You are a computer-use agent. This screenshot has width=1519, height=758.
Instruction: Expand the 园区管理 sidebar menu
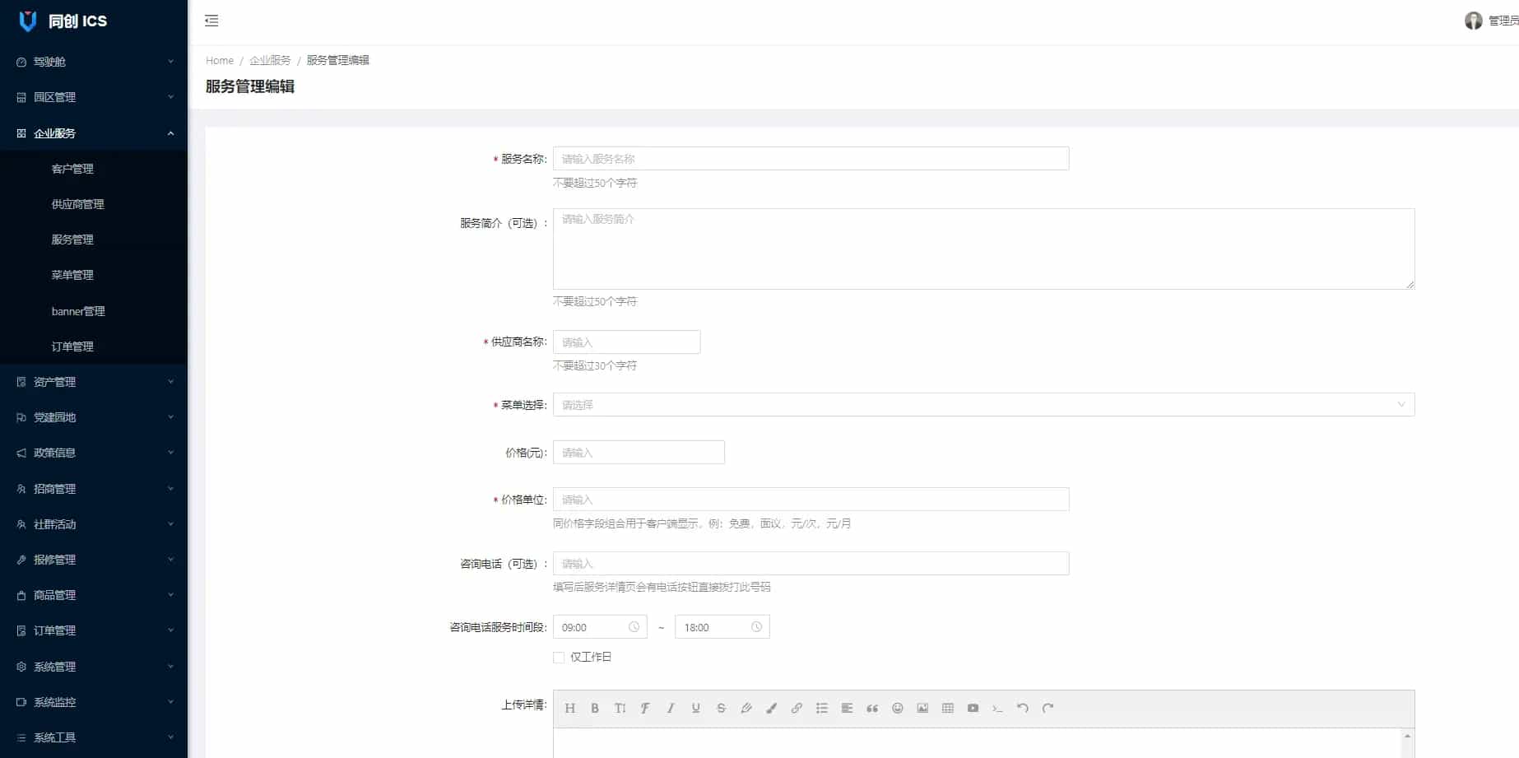(94, 97)
